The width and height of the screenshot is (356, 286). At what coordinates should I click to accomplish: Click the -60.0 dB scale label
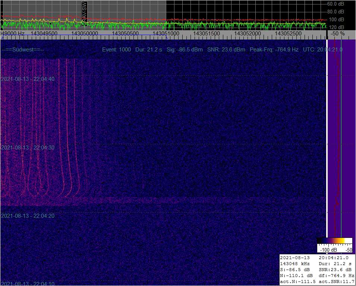click(335, 4)
